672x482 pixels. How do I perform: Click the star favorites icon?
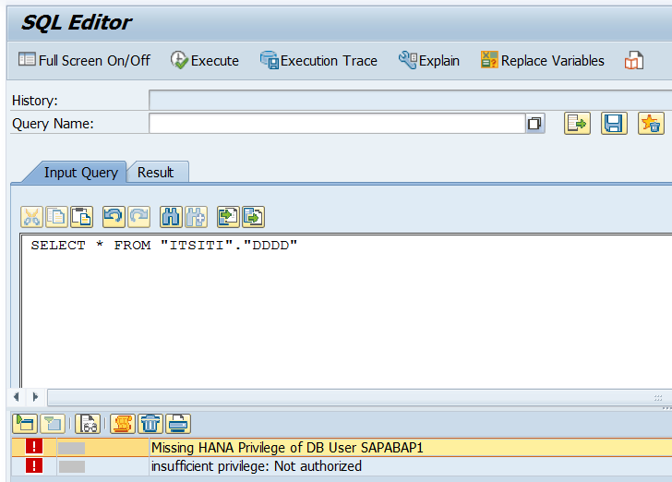click(651, 124)
